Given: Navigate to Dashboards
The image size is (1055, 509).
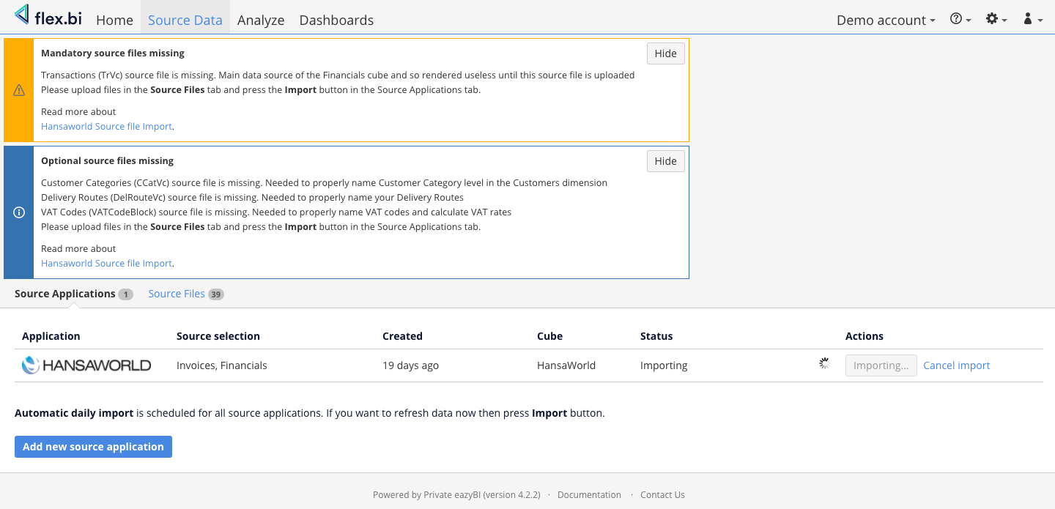Looking at the screenshot, I should 336,21.
